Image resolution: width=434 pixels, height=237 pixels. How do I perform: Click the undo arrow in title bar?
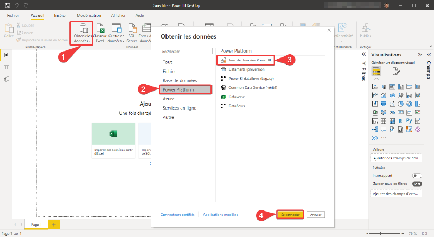[17, 5]
